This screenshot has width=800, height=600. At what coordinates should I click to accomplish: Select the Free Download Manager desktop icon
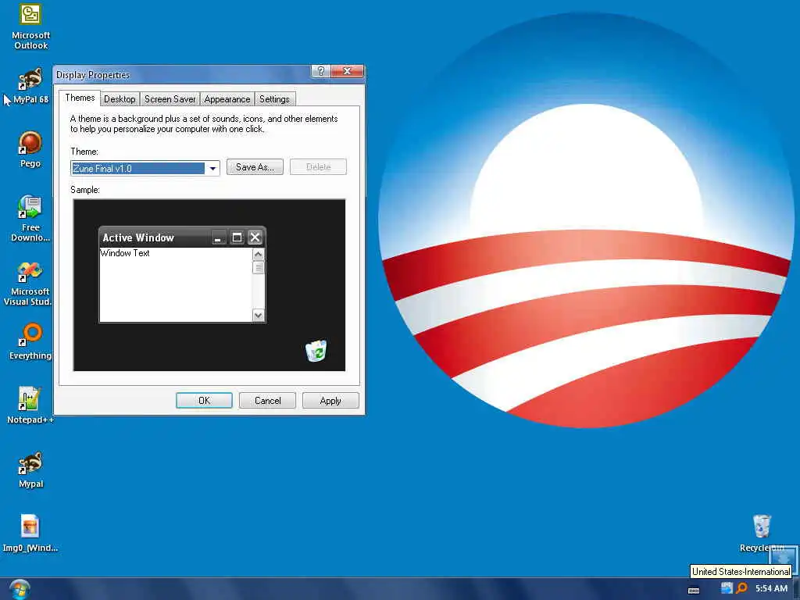click(x=30, y=219)
